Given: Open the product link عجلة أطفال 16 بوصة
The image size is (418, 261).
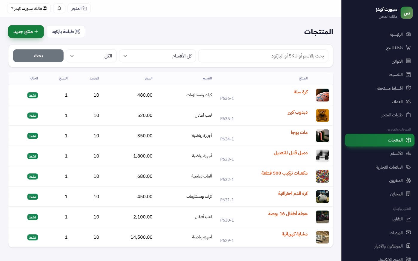Looking at the screenshot, I should click(288, 214).
